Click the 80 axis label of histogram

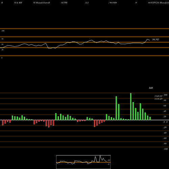pos(165,100)
